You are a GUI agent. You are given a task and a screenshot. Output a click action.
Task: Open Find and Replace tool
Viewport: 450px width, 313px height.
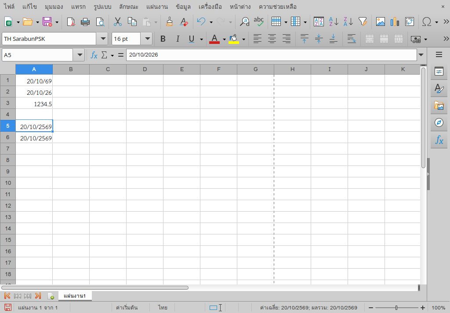pyautogui.click(x=244, y=22)
